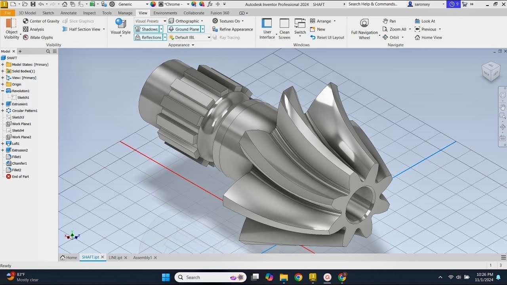Select Work Plane1 in browser

[21, 124]
